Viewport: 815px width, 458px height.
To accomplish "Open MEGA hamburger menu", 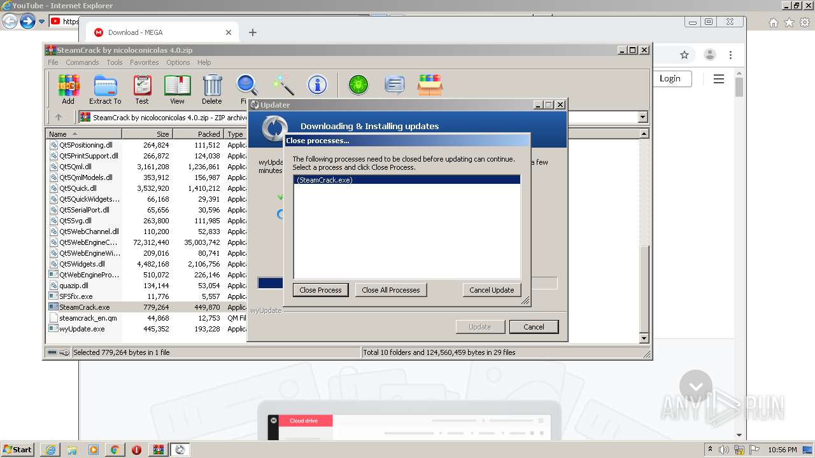I will (719, 79).
